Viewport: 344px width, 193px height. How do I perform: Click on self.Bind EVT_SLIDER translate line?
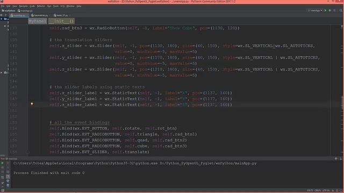tap(99, 152)
